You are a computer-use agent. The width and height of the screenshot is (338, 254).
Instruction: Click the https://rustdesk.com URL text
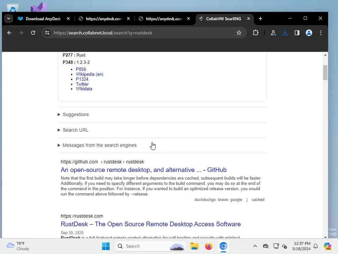(82, 216)
